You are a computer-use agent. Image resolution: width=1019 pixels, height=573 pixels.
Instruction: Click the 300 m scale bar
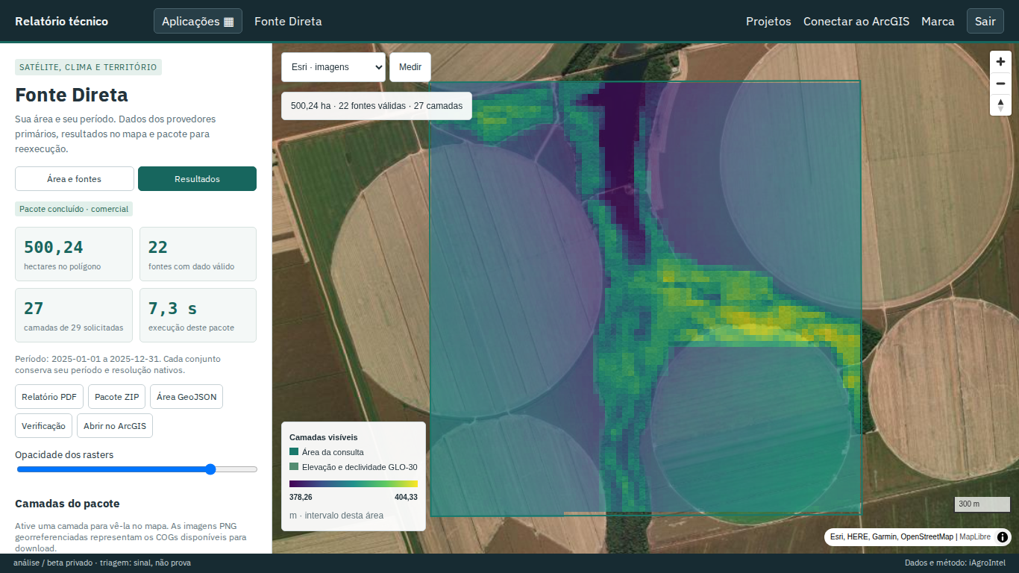click(982, 504)
